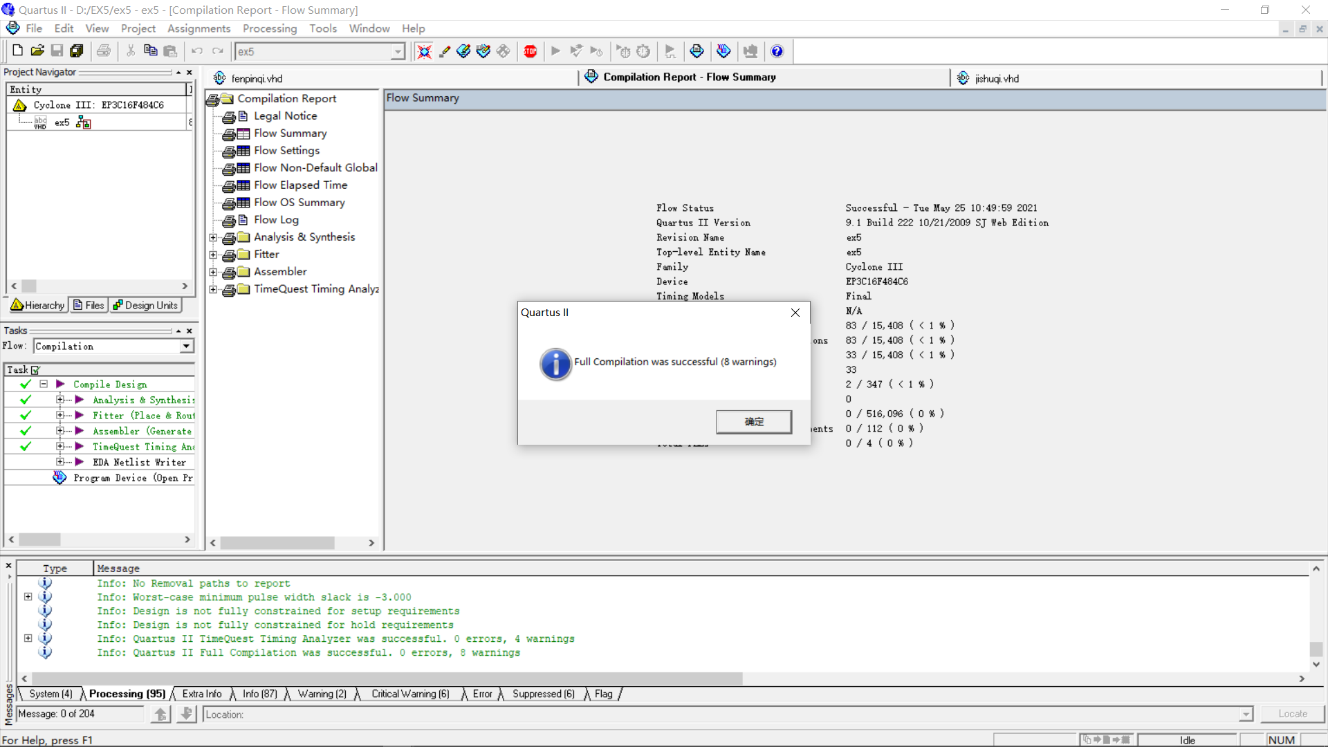Expand Fitter (Place & Route) task

point(60,415)
